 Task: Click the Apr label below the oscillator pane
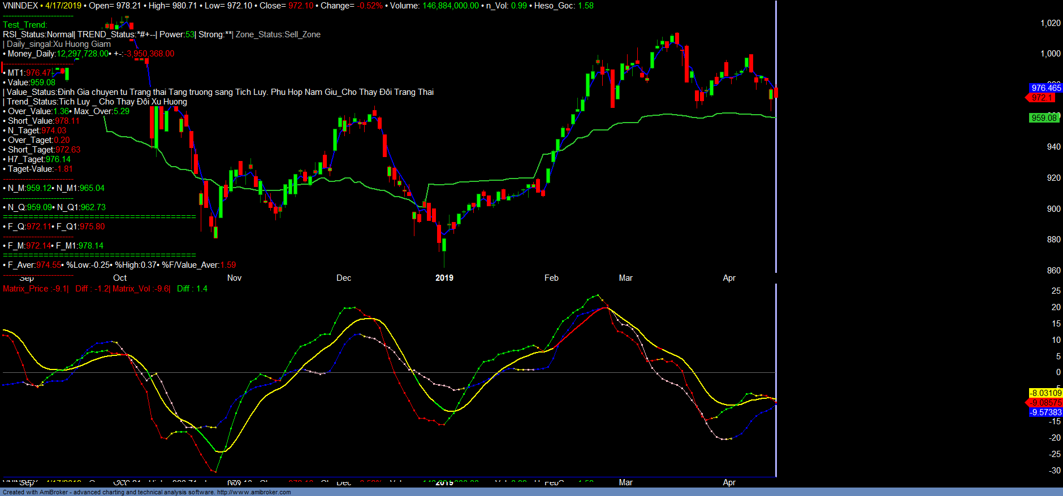[729, 482]
